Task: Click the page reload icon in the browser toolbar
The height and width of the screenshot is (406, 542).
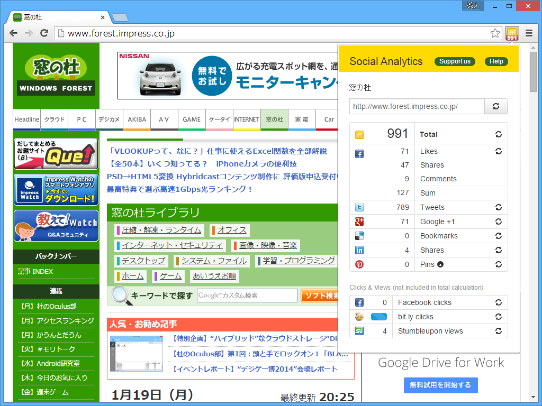Action: click(x=44, y=33)
